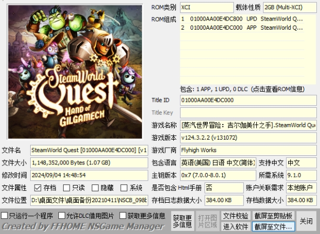Screen dimensions: 320x234
Task: Click the 文件属性 label
Action: (14, 188)
